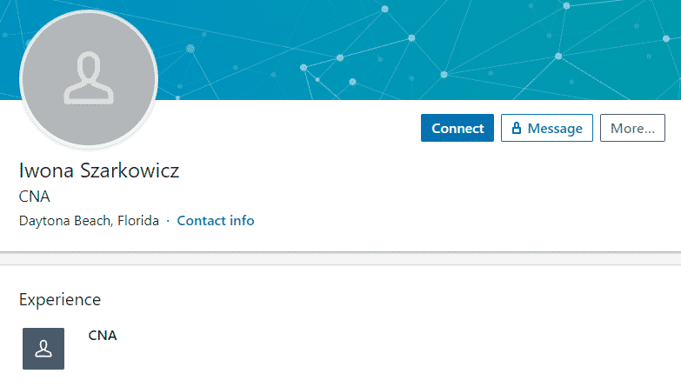The width and height of the screenshot is (681, 387).
Task: Click blank card area below action buttons
Action: (x=477, y=196)
